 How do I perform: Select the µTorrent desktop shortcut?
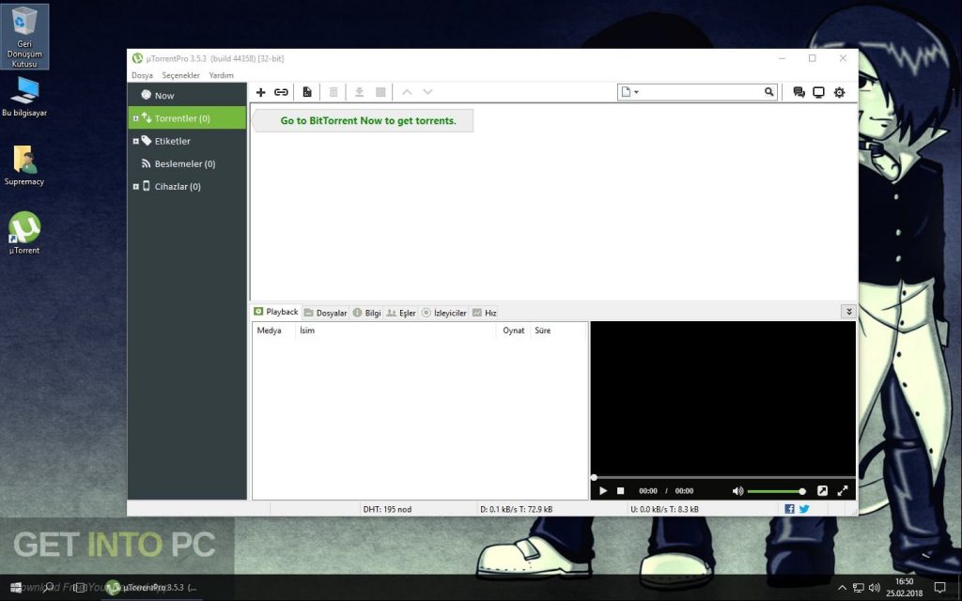click(24, 233)
